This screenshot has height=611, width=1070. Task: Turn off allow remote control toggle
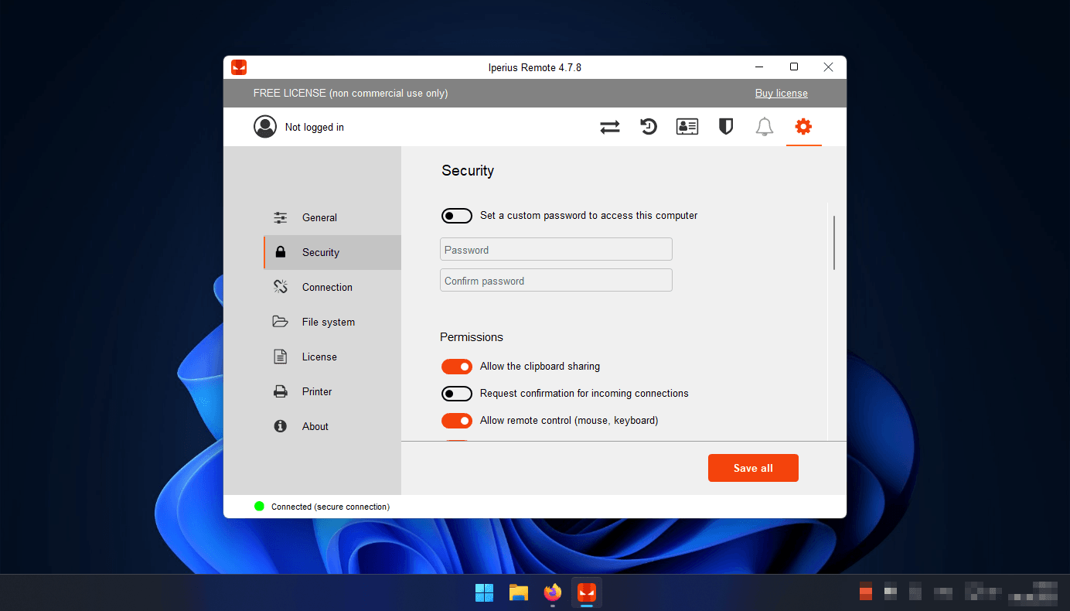click(x=457, y=421)
